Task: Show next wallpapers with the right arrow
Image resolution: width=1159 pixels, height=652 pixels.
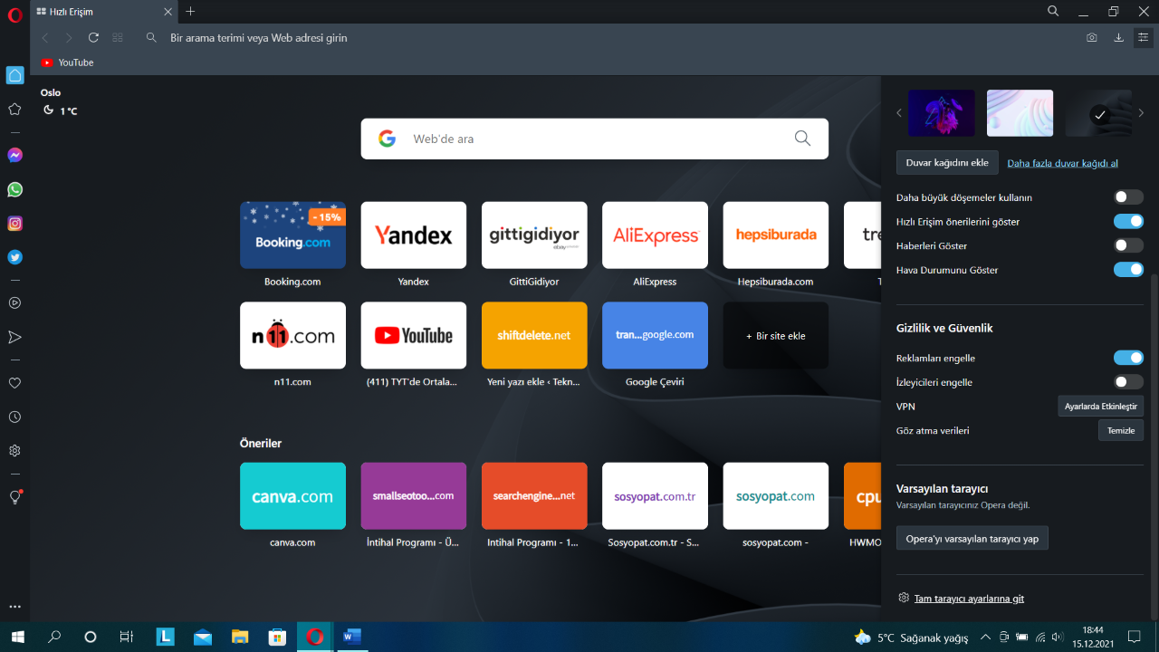Action: point(1141,113)
